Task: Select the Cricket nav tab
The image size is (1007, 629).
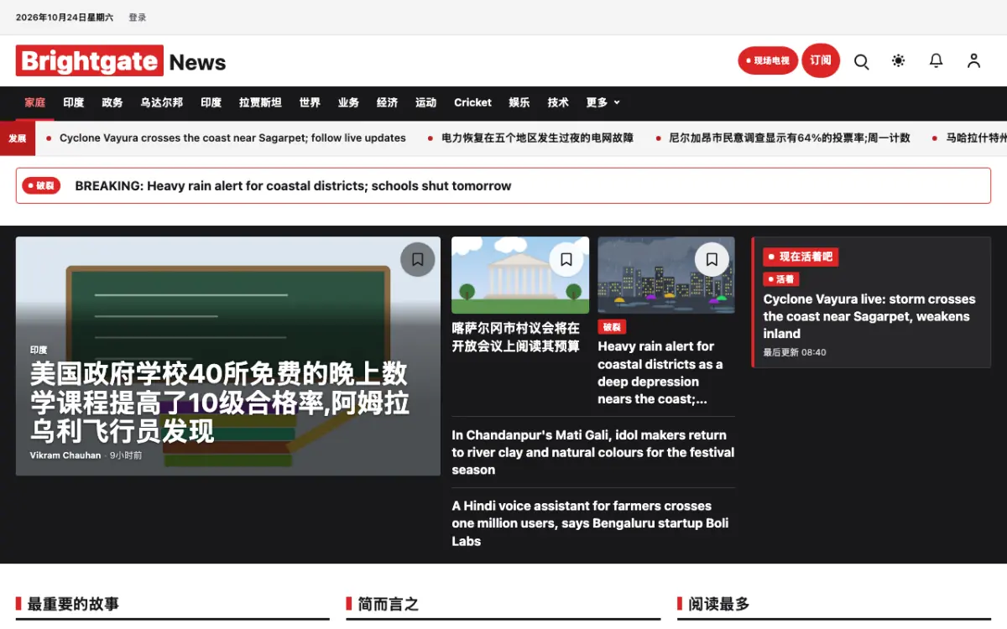Action: pyautogui.click(x=473, y=102)
